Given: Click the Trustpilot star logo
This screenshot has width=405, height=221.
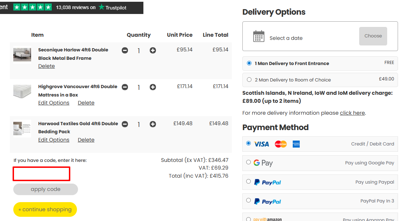Looking at the screenshot, I should pos(101,7).
